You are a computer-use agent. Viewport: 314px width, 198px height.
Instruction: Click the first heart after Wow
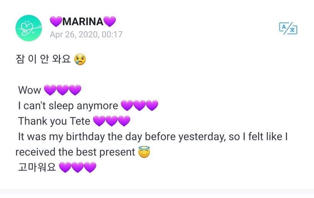[x=50, y=90]
